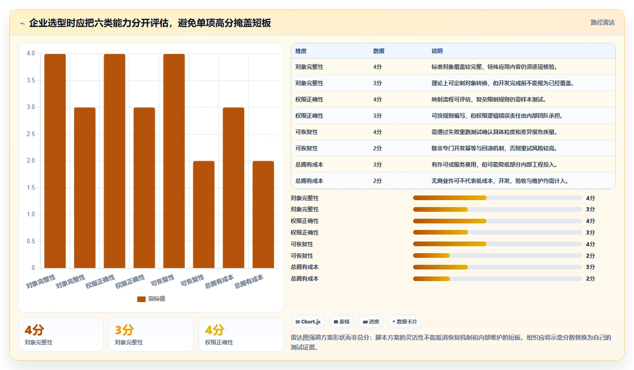Viewport: 634px width, 370px height.
Task: Click the 路径雷达 tag in the header
Action: (x=602, y=22)
